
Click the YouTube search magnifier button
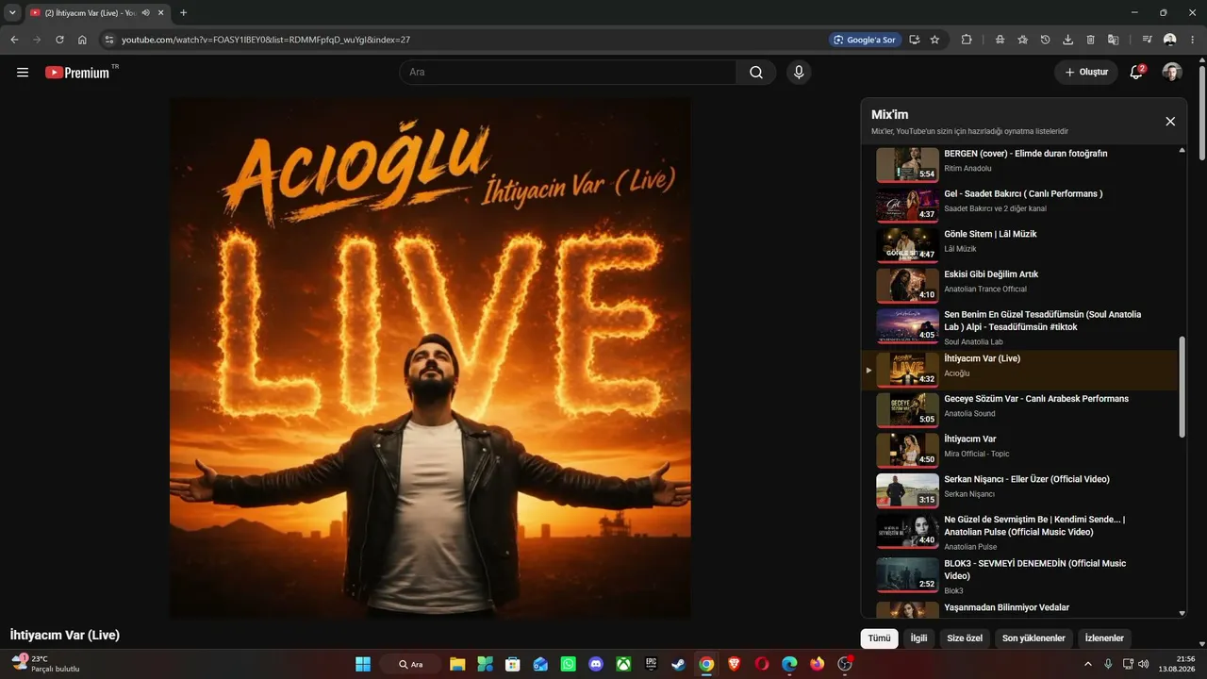click(x=756, y=73)
